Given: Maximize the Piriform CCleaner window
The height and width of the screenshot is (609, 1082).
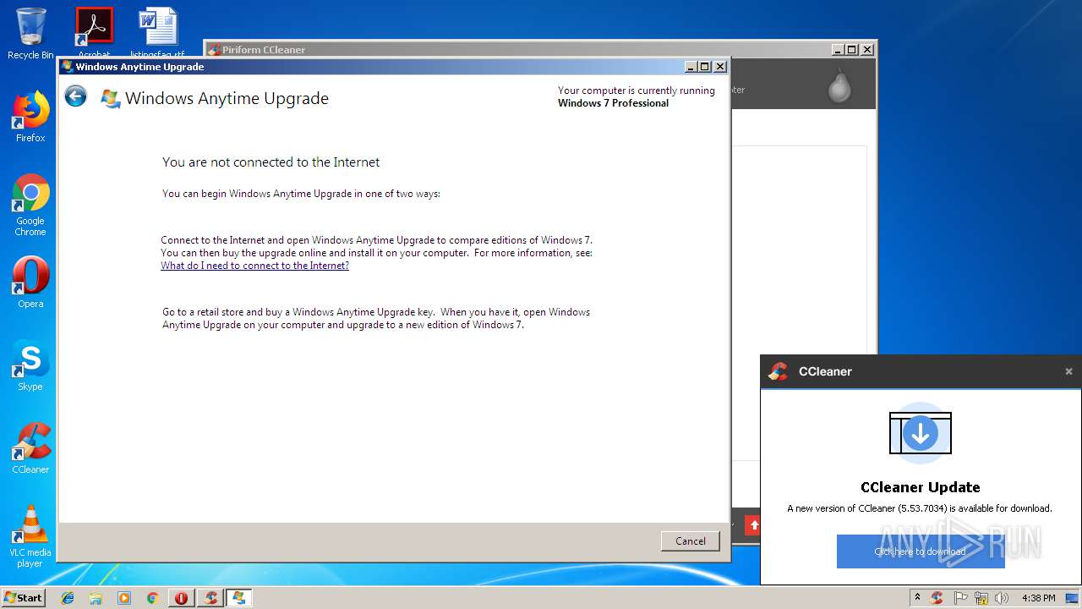Looking at the screenshot, I should click(x=852, y=50).
